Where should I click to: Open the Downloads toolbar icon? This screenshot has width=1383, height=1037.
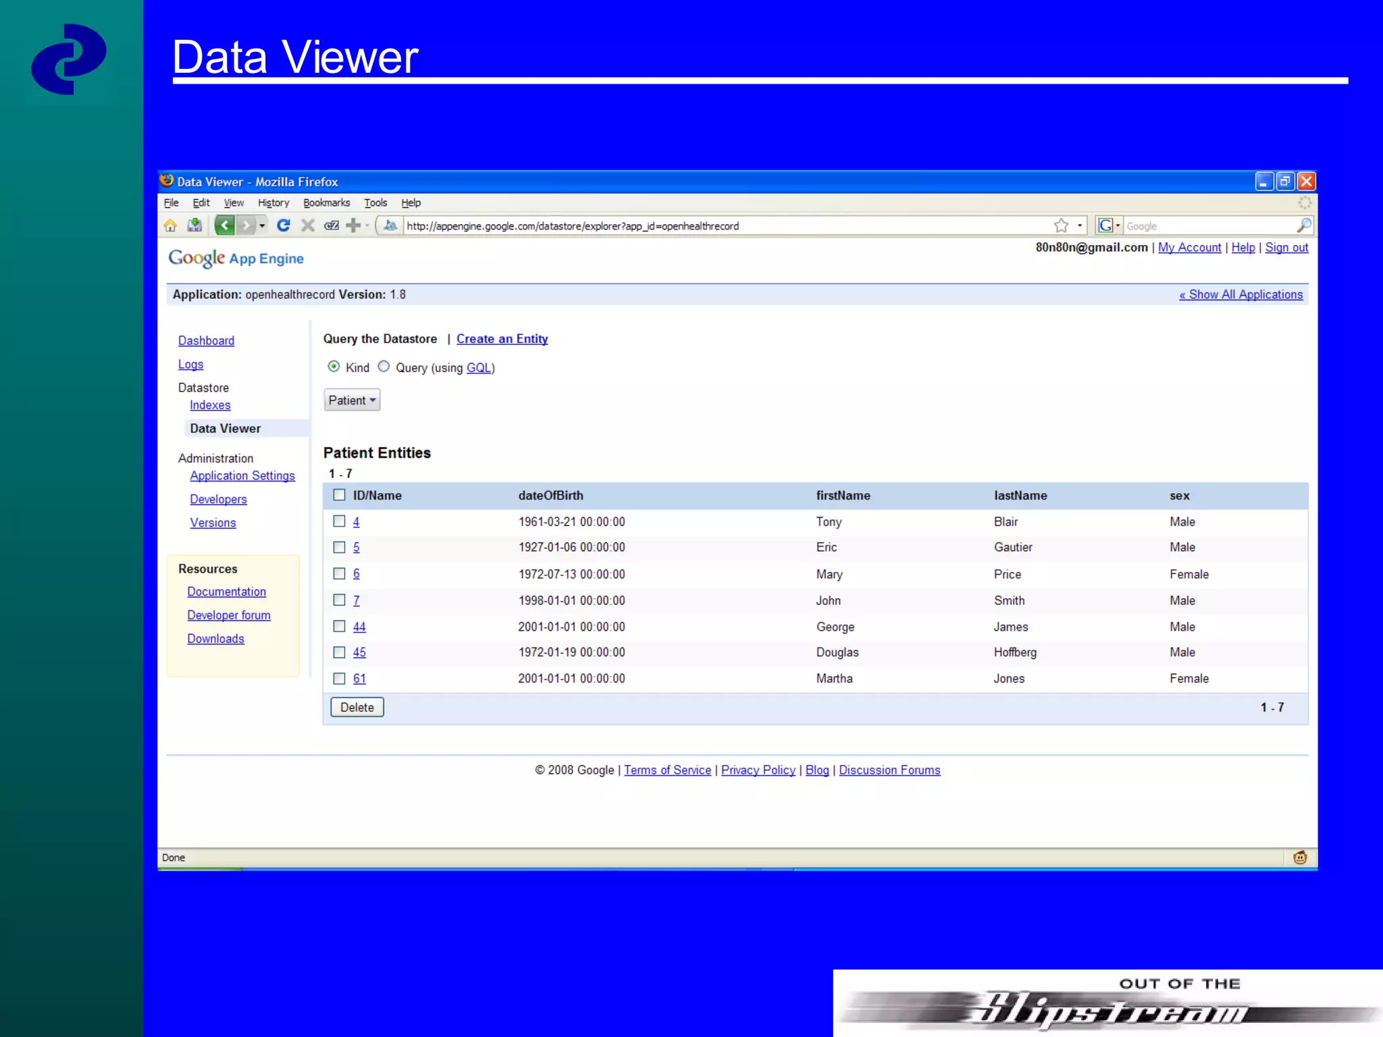(194, 225)
